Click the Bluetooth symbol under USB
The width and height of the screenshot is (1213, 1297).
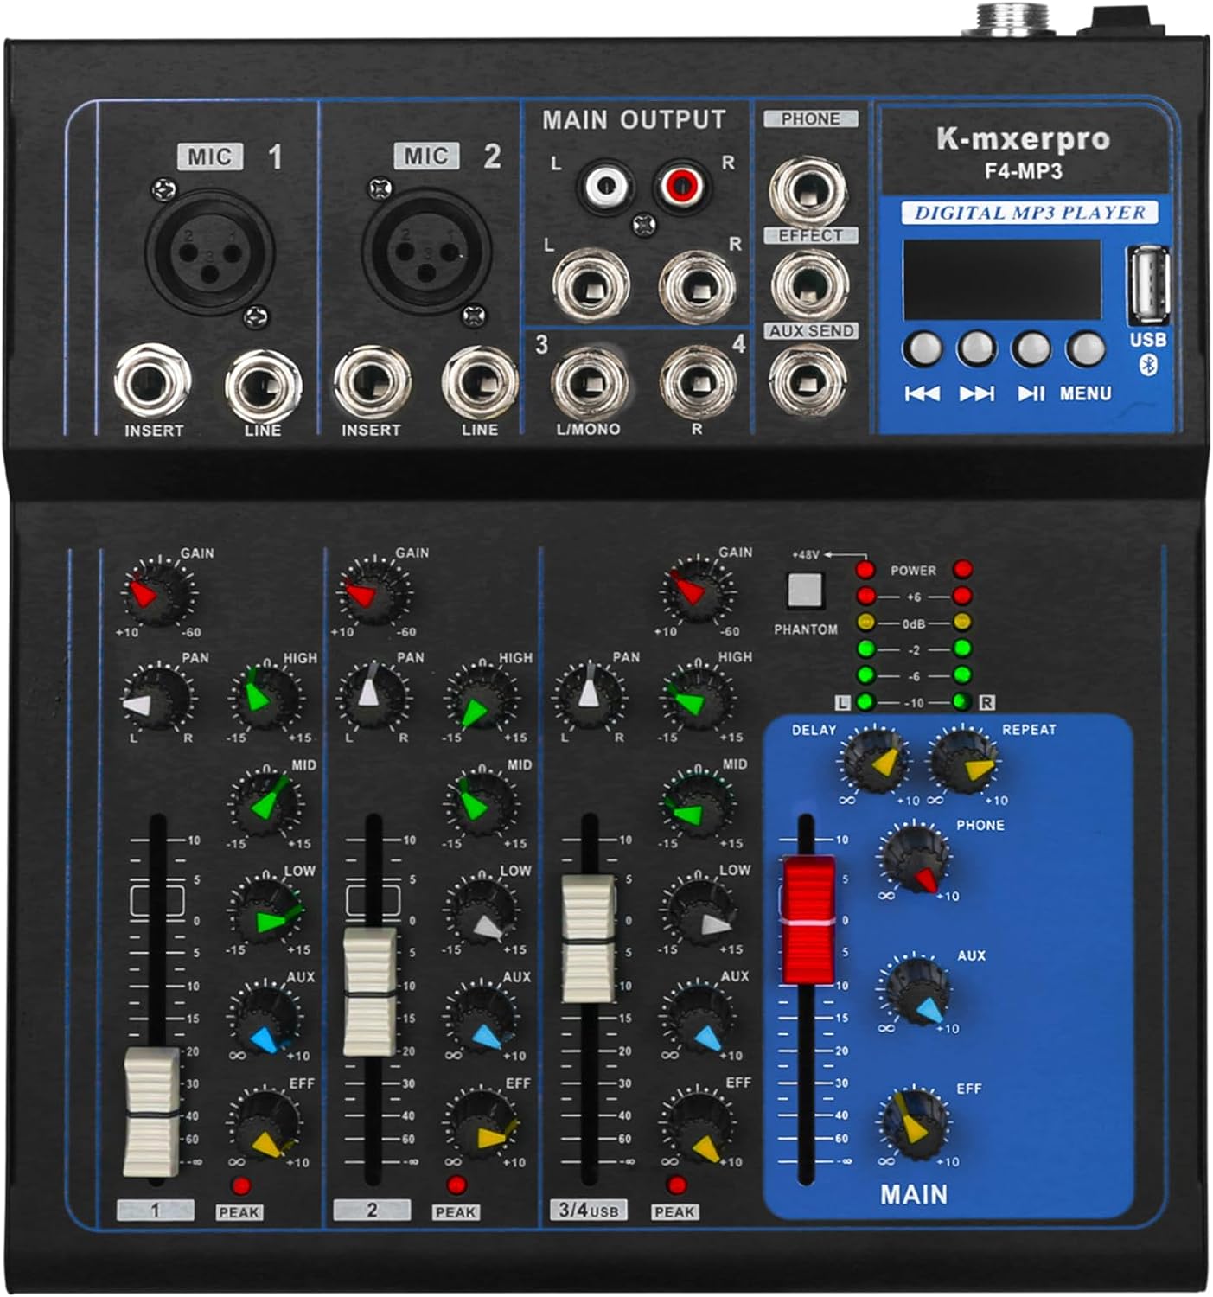[x=1149, y=366]
